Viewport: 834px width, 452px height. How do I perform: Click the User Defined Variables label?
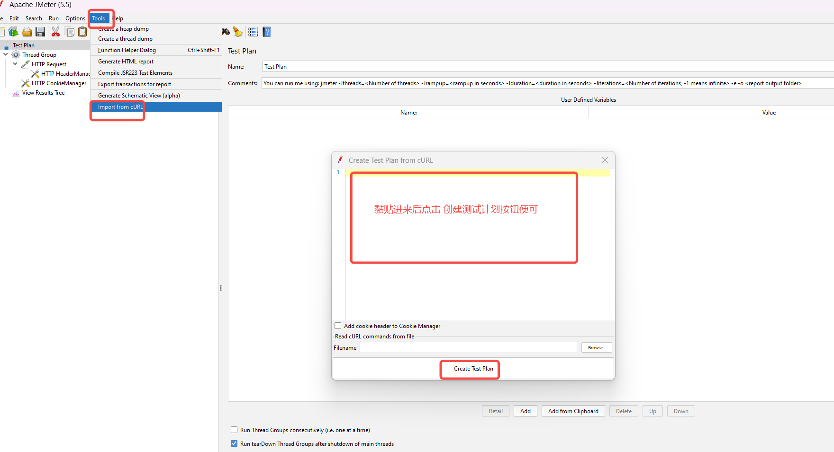[589, 100]
